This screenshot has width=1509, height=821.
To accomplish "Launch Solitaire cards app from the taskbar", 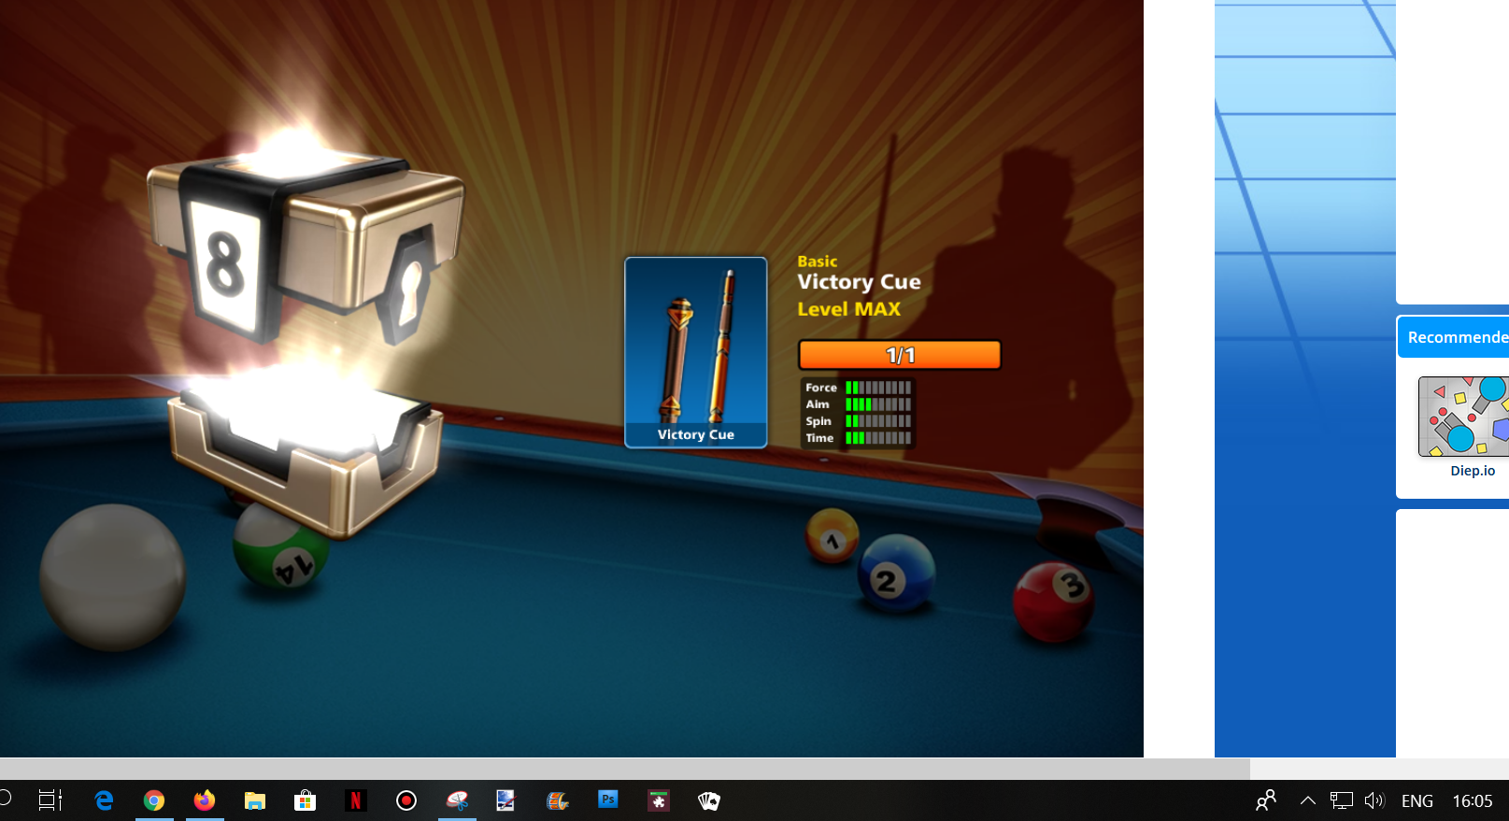I will click(709, 800).
